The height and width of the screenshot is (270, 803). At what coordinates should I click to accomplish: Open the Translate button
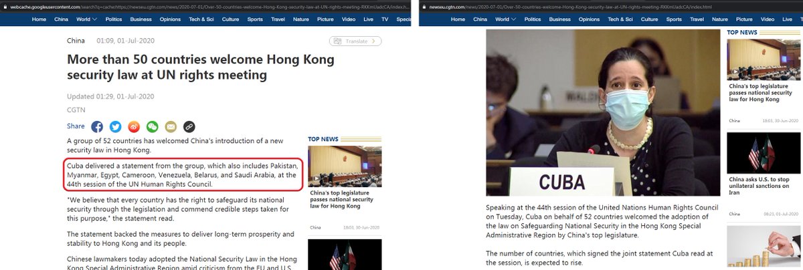coord(356,41)
